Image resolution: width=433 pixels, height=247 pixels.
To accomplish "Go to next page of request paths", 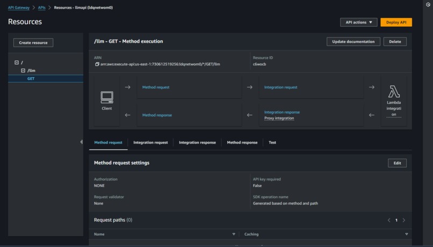I will pos(404,220).
